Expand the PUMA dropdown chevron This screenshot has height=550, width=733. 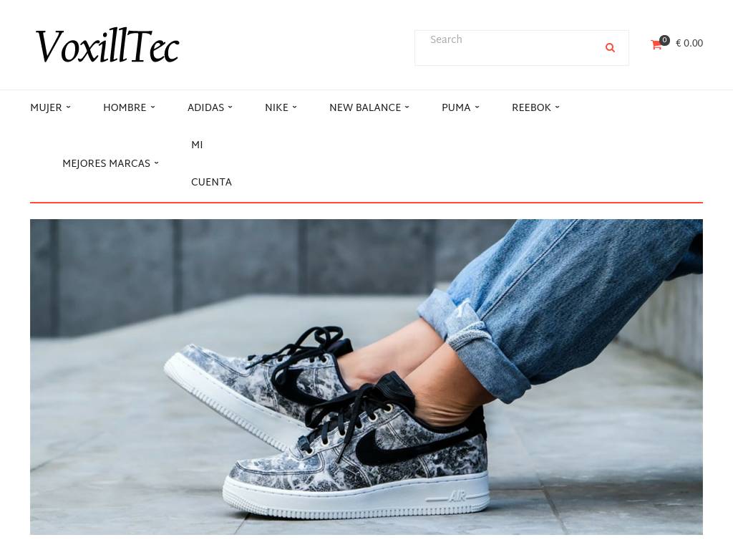coord(477,107)
